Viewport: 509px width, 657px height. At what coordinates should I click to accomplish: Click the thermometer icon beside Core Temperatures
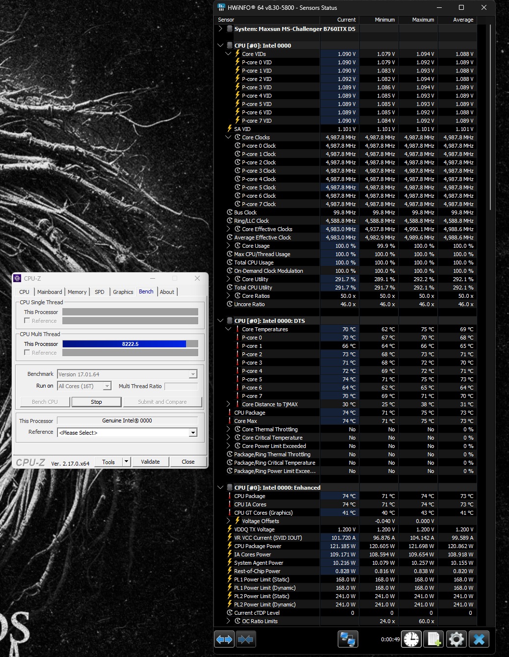pyautogui.click(x=238, y=329)
